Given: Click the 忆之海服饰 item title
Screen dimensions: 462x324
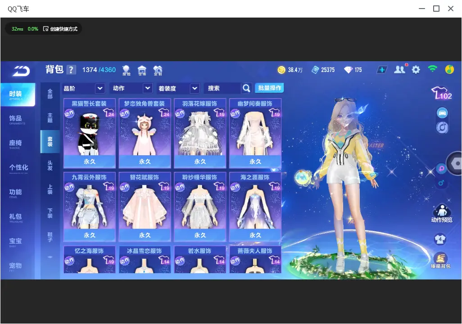Looking at the screenshot, I should coord(89,251).
